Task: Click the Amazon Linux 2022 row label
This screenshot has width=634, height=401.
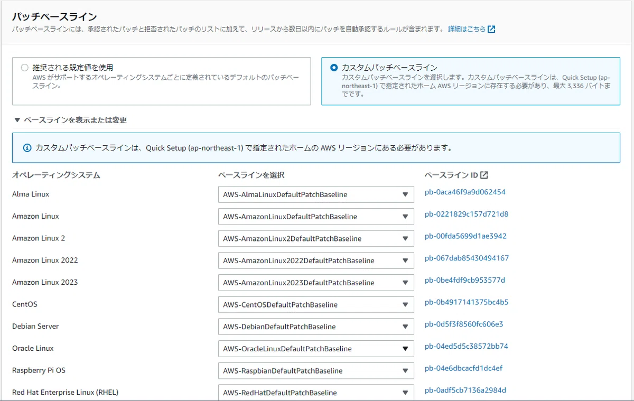Action: pos(45,260)
